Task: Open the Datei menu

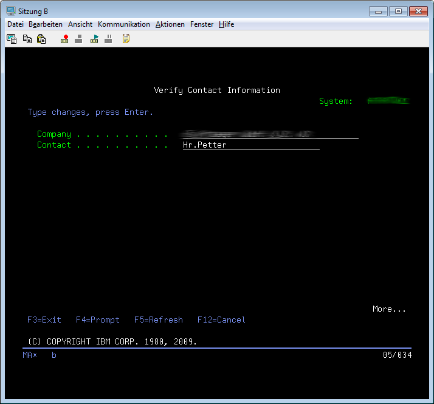Action: point(15,24)
